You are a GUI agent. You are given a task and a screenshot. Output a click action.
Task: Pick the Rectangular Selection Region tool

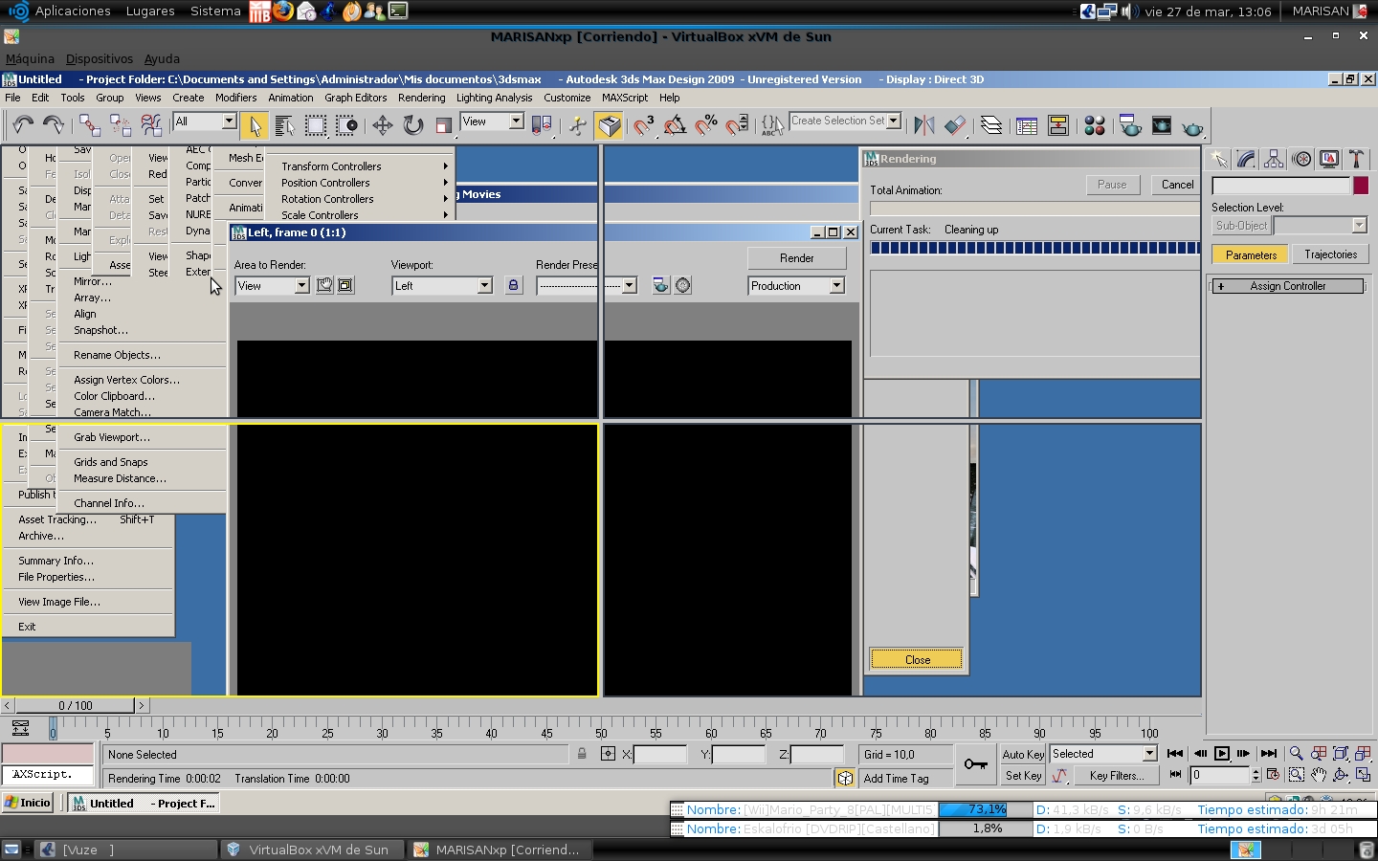(315, 125)
